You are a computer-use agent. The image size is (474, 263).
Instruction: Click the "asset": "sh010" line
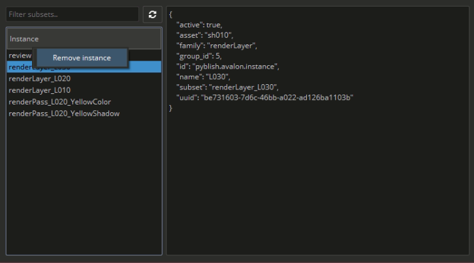(x=204, y=35)
